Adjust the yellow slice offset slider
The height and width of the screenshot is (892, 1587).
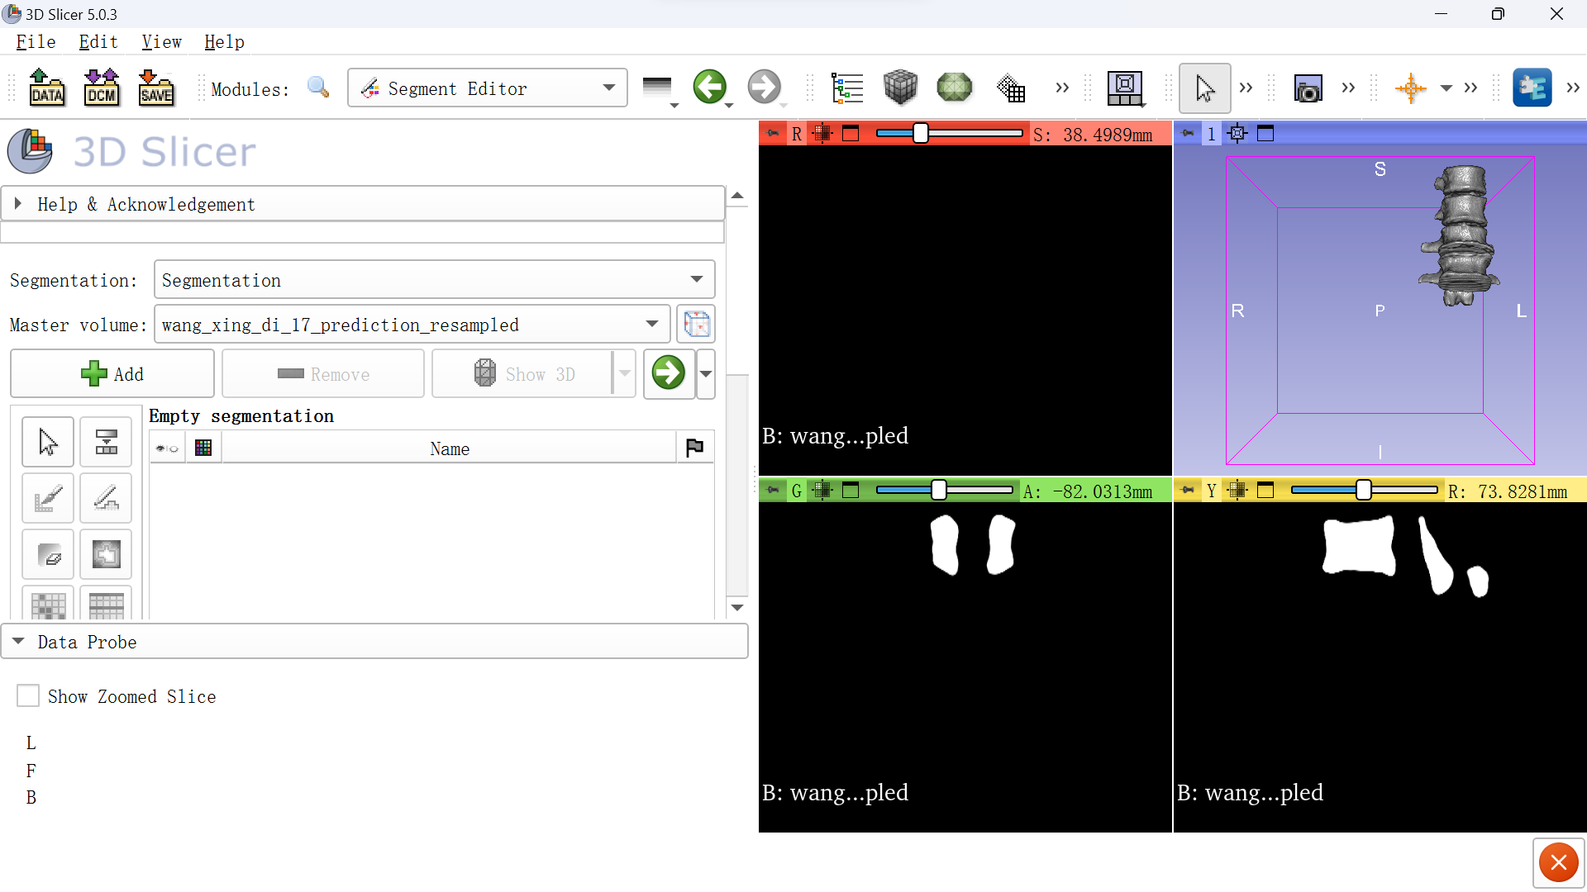[1364, 490]
